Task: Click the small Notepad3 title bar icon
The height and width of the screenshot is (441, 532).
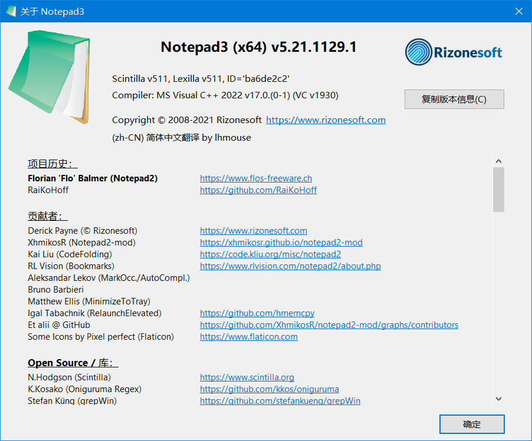Action: click(11, 11)
